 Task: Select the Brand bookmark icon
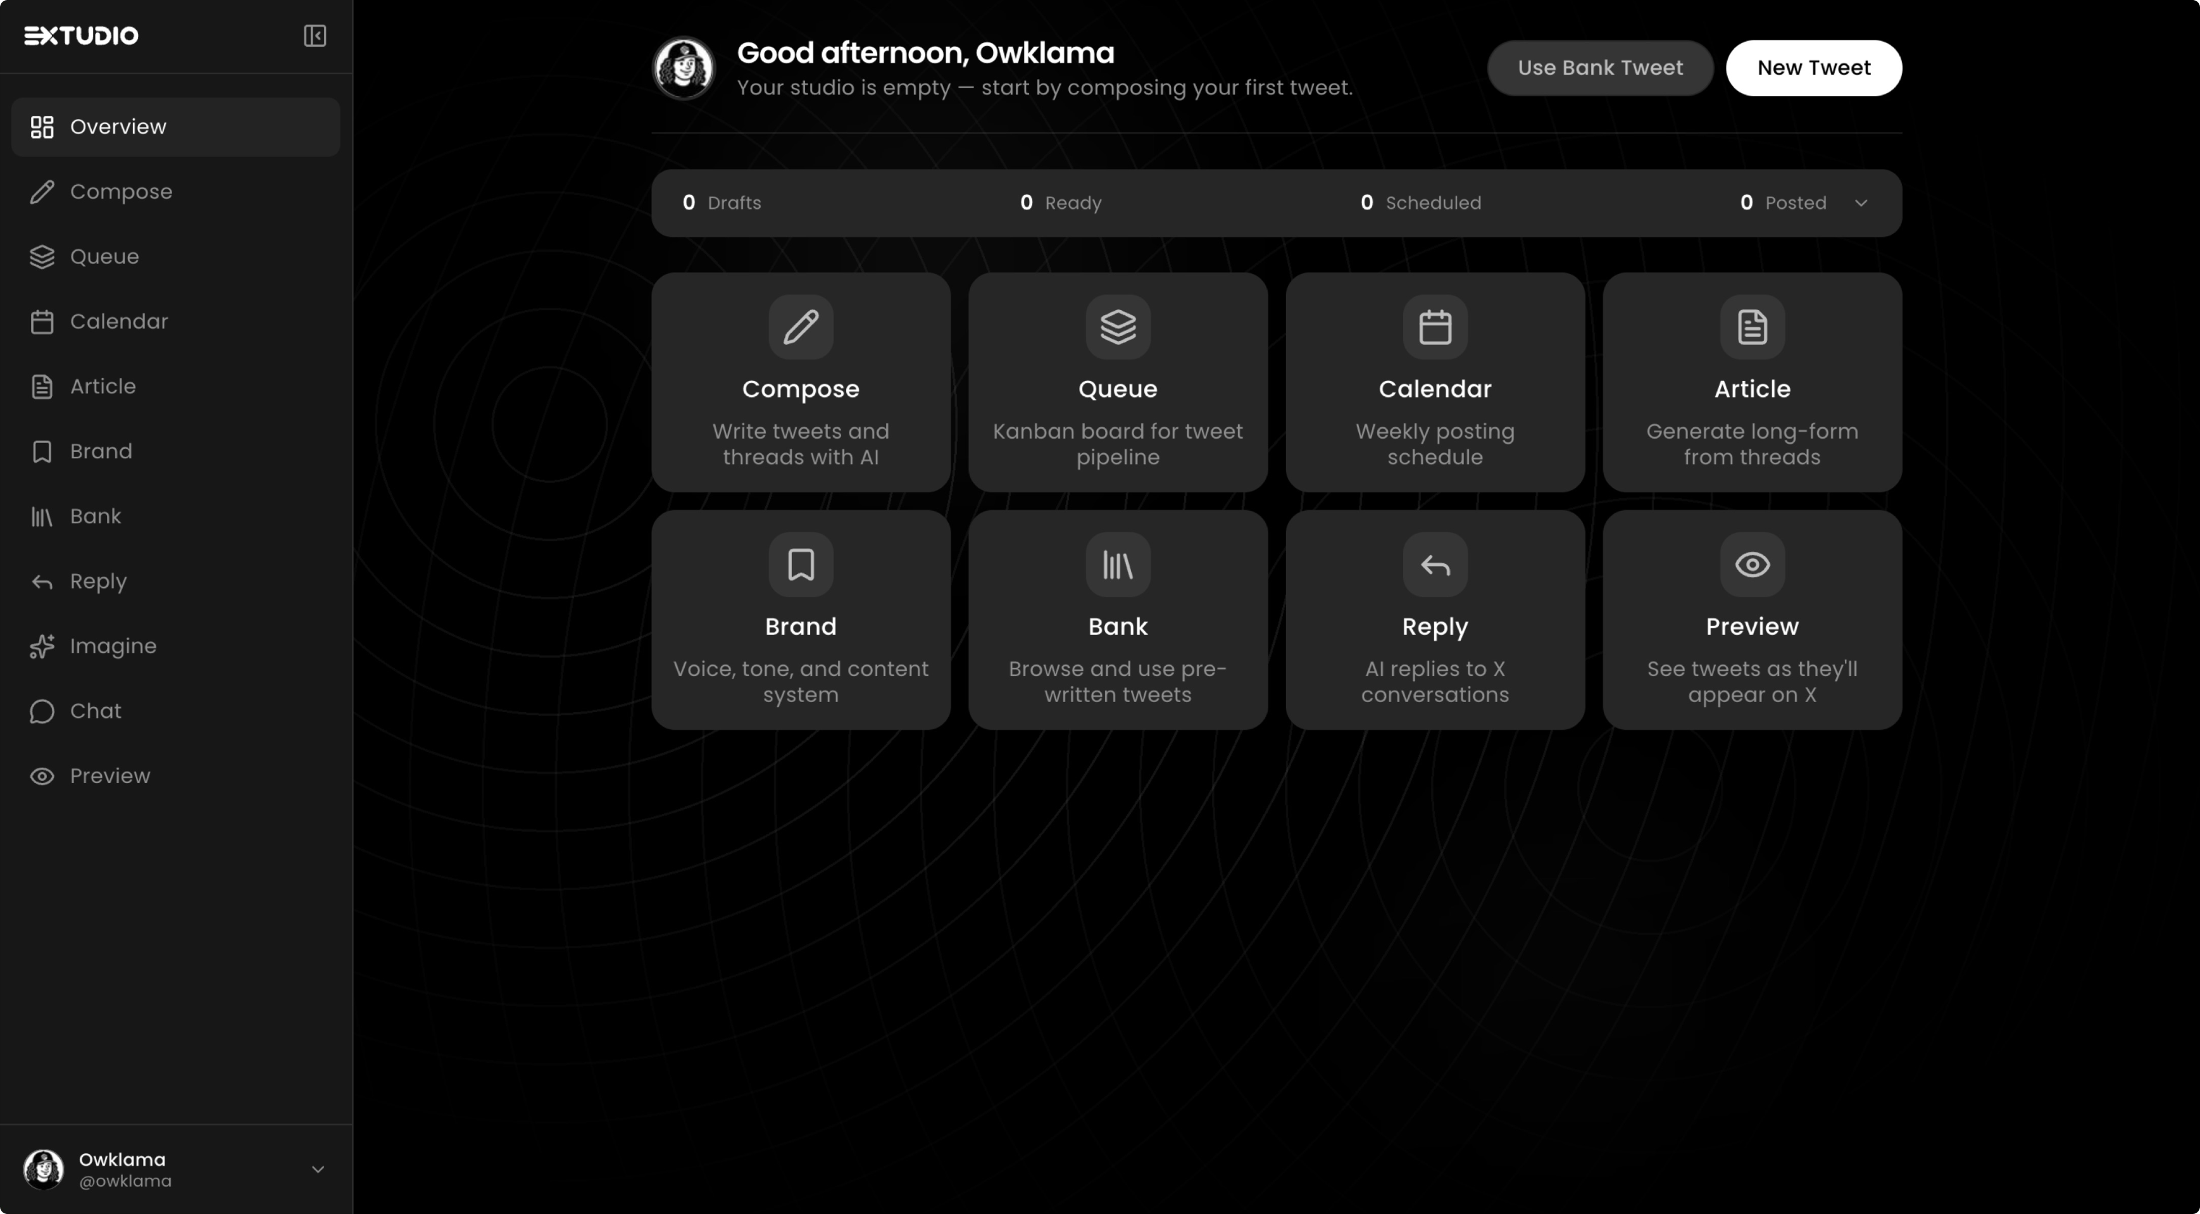click(42, 451)
